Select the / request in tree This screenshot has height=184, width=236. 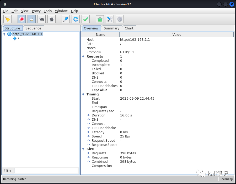(x=18, y=39)
